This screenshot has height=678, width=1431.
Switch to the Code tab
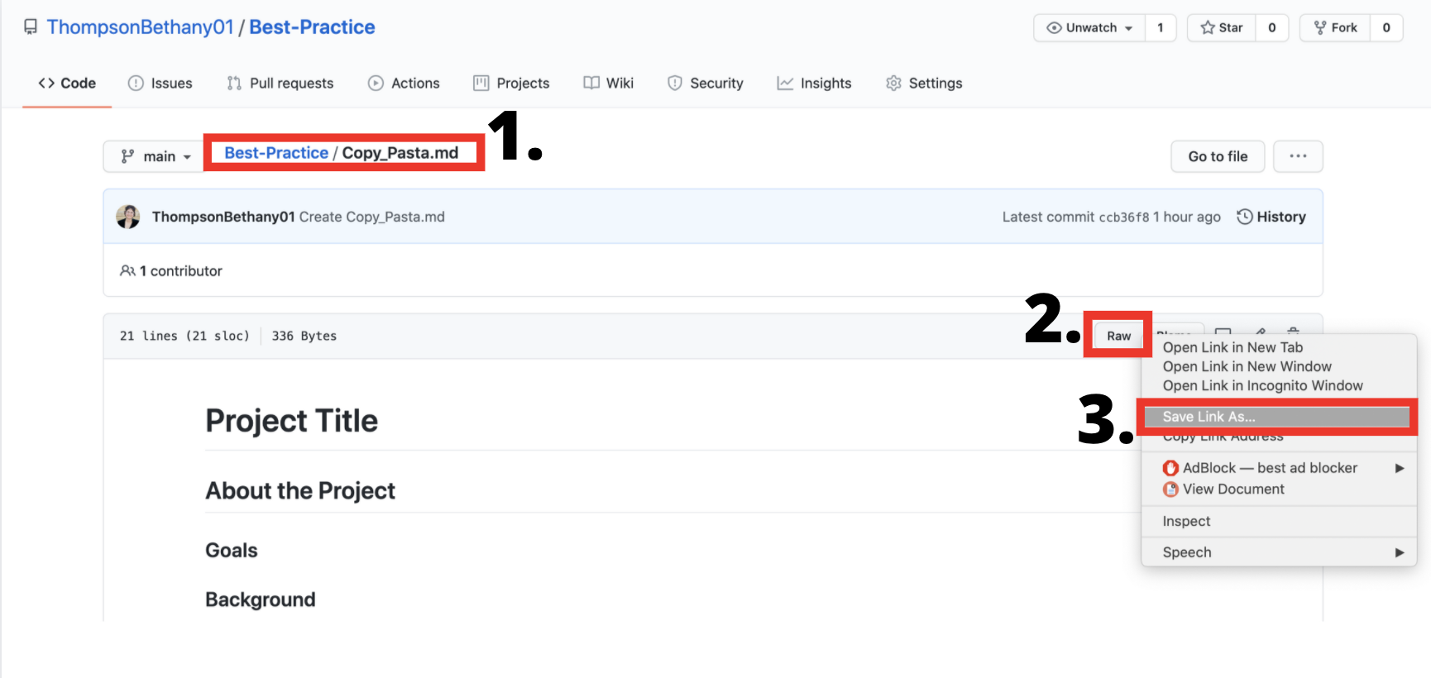click(67, 83)
